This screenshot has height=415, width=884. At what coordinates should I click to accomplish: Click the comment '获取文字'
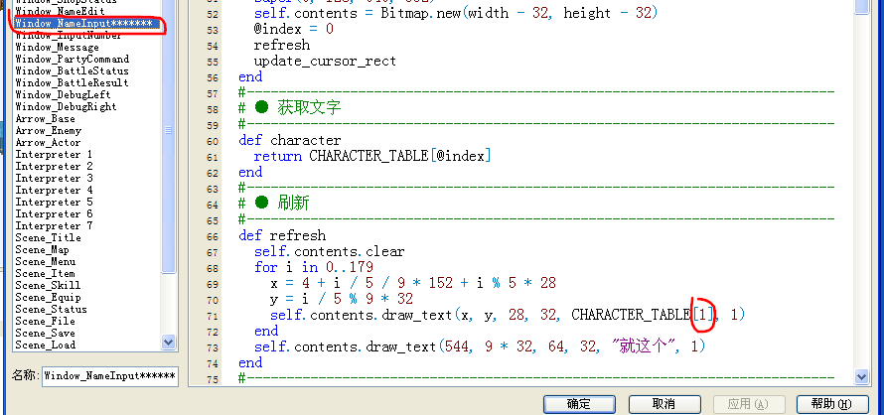[x=309, y=107]
